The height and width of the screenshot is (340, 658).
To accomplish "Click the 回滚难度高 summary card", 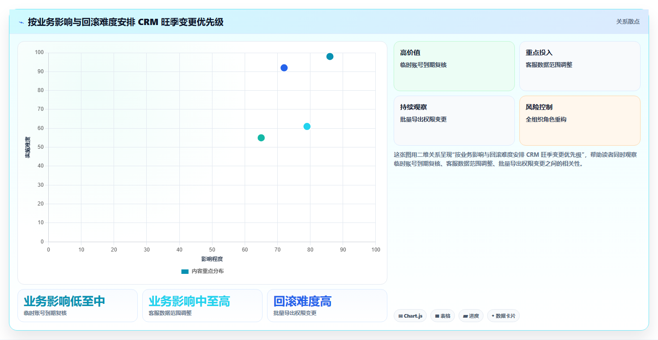I will coord(327,306).
